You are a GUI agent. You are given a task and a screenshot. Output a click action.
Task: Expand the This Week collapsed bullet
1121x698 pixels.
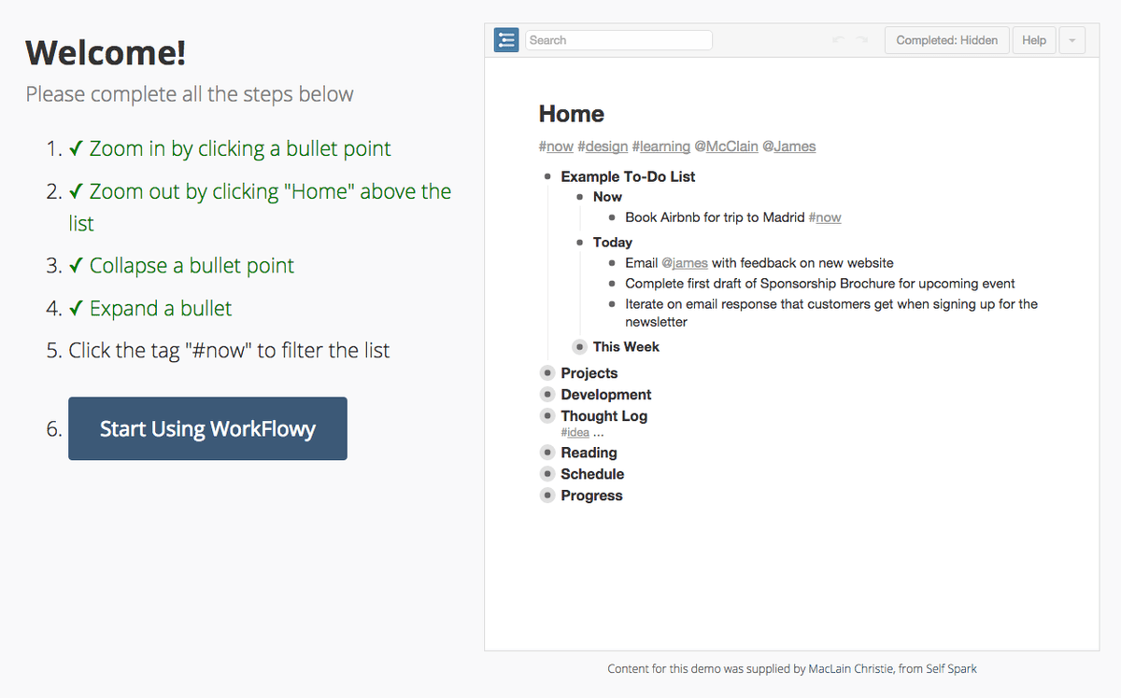click(x=580, y=347)
